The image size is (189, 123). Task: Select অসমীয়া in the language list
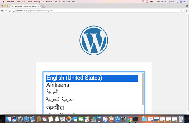pyautogui.click(x=92, y=107)
